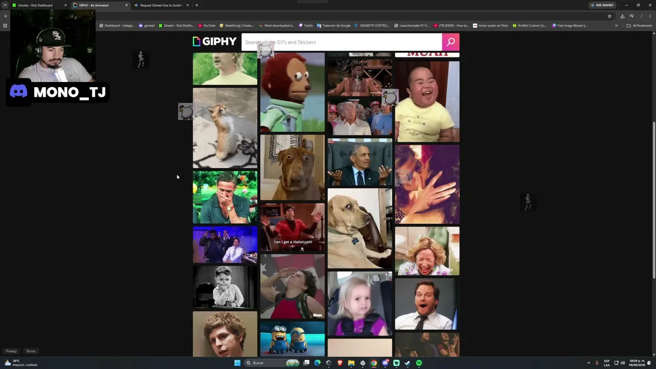Open the Privacy link

[11, 351]
